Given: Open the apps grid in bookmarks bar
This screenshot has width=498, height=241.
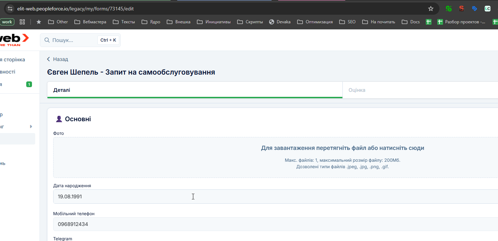Looking at the screenshot, I should pos(22,22).
